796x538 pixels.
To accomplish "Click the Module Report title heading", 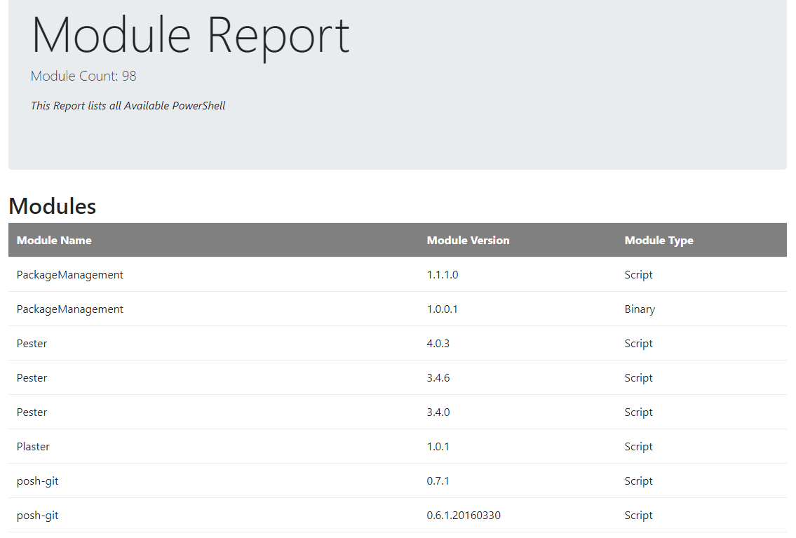I will pyautogui.click(x=190, y=35).
